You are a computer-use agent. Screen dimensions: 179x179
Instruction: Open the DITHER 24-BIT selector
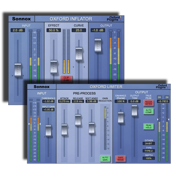pos(149,144)
